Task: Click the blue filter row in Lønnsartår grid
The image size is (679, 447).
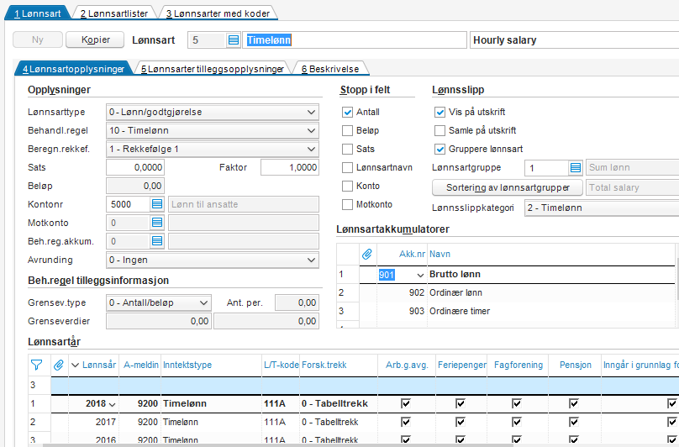Action: tap(365, 385)
